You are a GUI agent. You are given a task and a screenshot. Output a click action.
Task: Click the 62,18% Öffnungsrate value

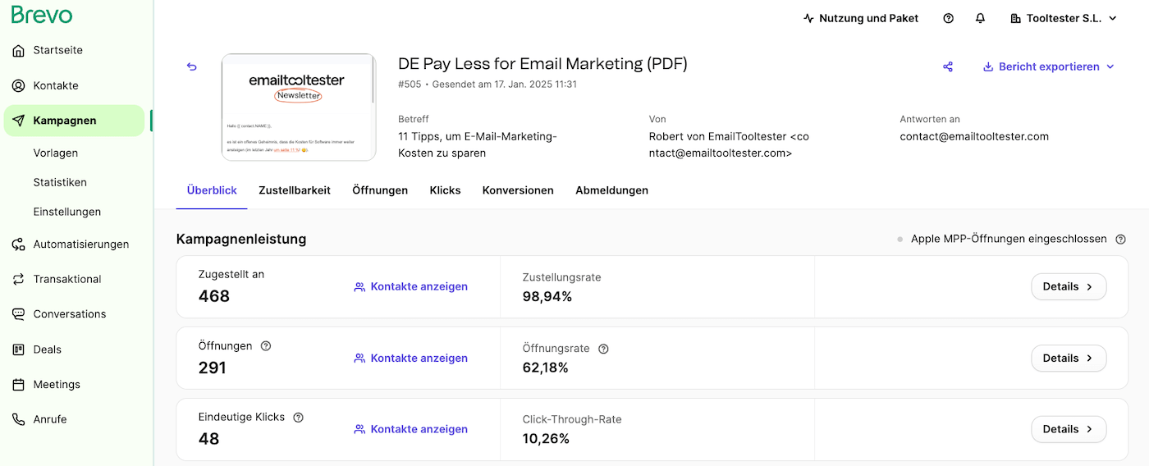click(x=546, y=368)
